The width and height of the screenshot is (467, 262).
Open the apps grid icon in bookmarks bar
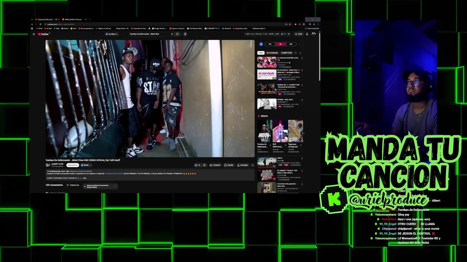[32, 28]
